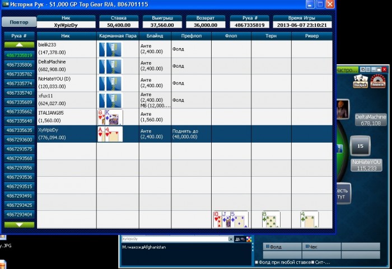Click poker table cascade windows icon

(x=363, y=69)
